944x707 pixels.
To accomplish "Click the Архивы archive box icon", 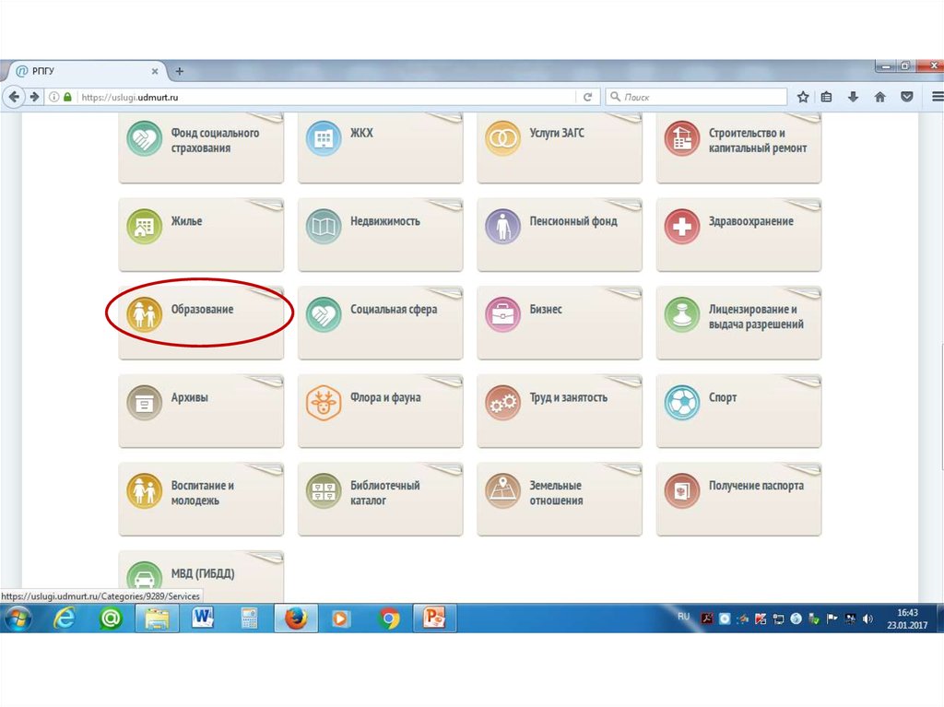I will pos(145,402).
